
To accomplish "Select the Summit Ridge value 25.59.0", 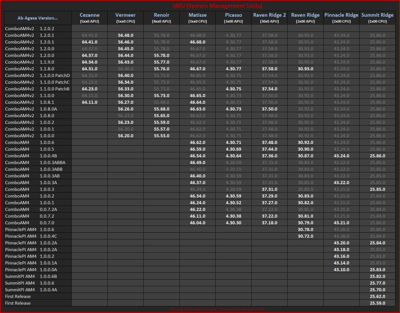I will point(377,303).
